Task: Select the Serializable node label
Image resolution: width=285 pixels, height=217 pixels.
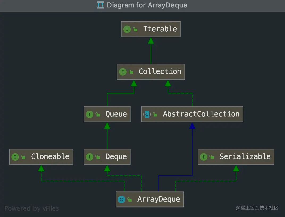Action: click(245, 157)
